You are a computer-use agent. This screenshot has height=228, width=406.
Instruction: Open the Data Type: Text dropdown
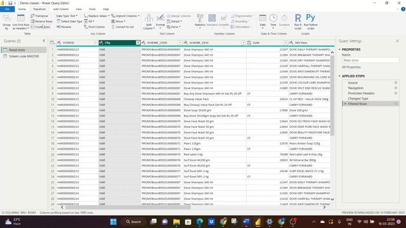67,16
